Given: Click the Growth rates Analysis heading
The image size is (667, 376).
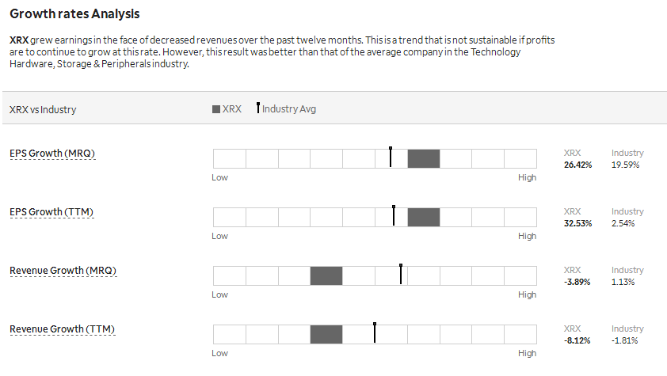Looking at the screenshot, I should [x=74, y=14].
